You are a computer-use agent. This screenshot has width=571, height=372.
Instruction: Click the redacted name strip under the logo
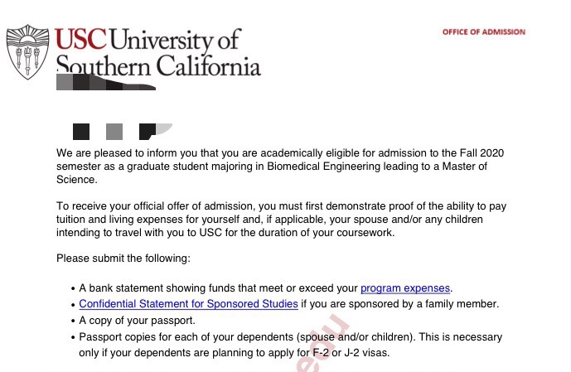click(x=104, y=83)
